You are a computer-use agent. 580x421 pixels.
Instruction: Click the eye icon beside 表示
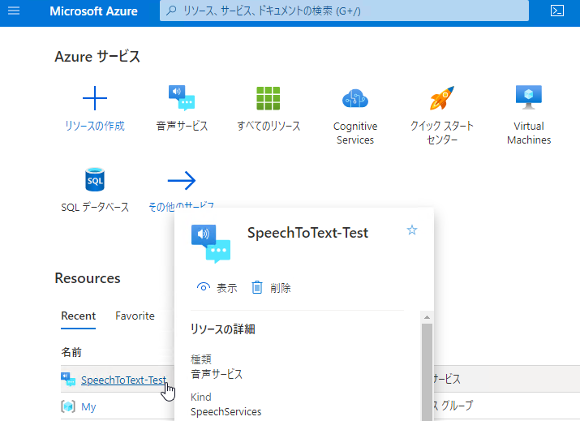pyautogui.click(x=204, y=287)
